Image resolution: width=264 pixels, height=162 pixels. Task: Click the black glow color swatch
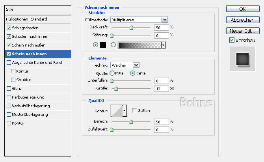coord(104,45)
